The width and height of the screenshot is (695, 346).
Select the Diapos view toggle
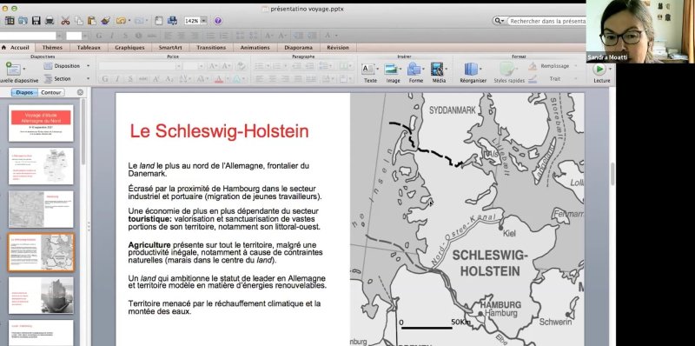pyautogui.click(x=24, y=92)
